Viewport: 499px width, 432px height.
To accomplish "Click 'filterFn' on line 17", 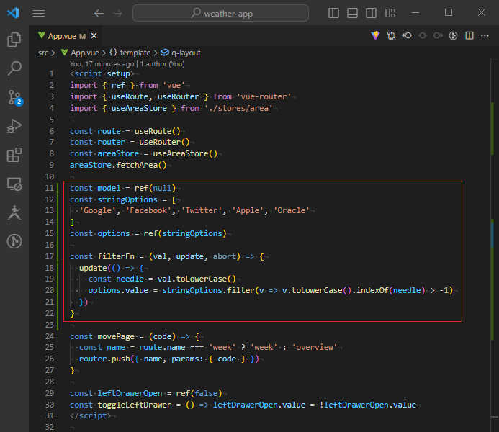I will point(116,256).
